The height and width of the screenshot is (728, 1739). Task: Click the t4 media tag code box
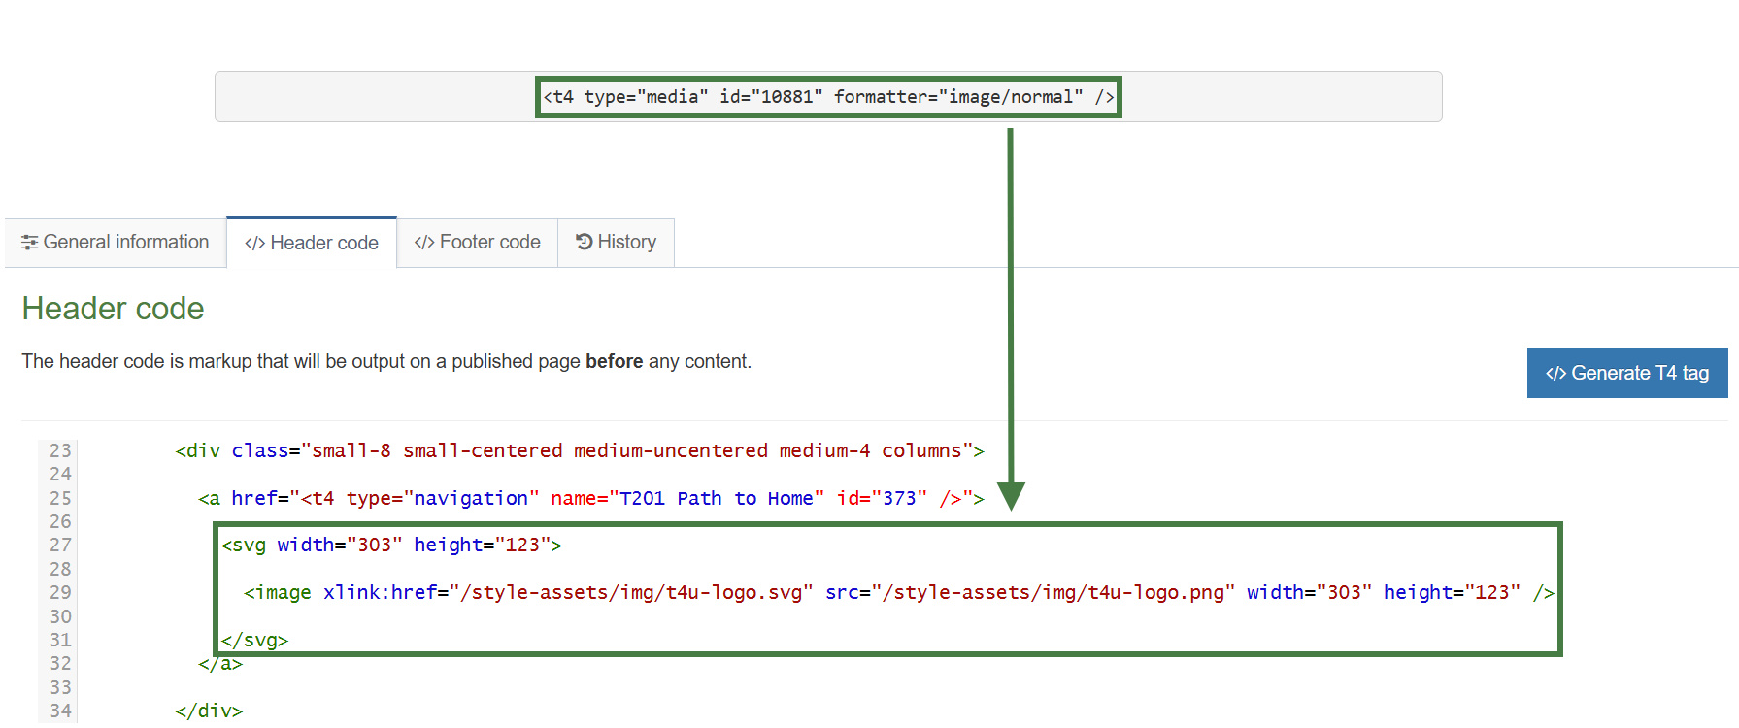tap(828, 97)
